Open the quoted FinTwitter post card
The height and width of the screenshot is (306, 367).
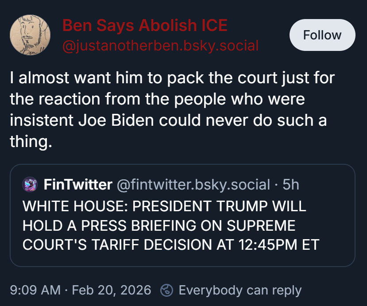tap(182, 257)
